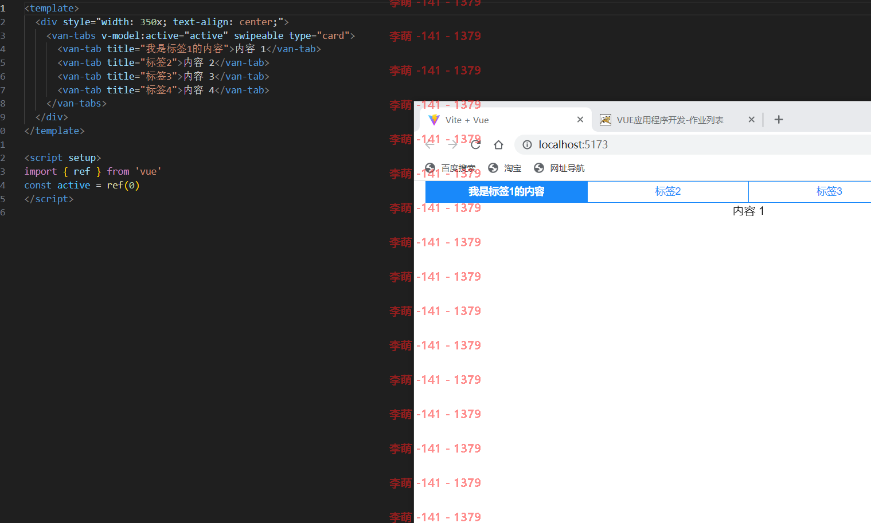Click site info icon beside localhost:5173
Viewport: 871px width, 523px height.
[x=527, y=145]
